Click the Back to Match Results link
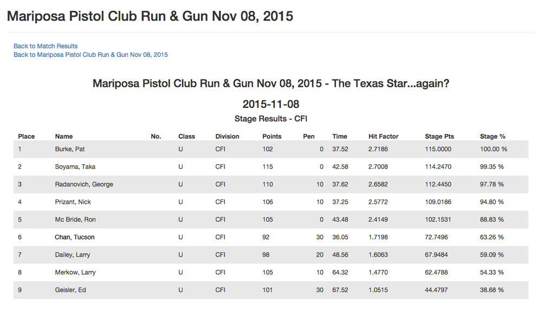The image size is (542, 309). click(x=46, y=46)
